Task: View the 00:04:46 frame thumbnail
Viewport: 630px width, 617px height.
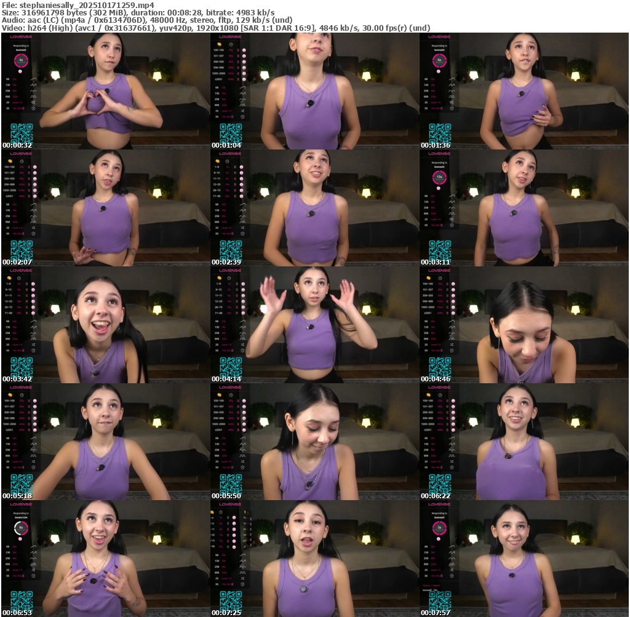Action: 524,325
